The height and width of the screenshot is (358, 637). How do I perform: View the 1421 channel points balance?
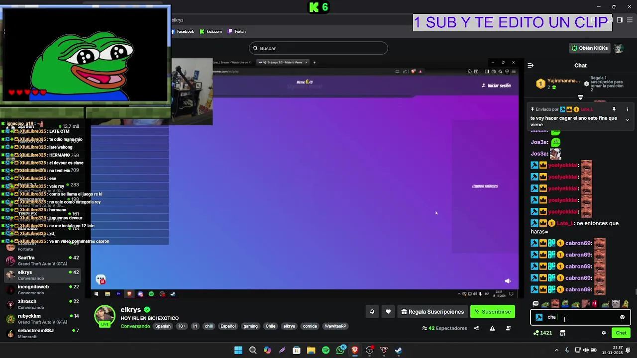542,333
